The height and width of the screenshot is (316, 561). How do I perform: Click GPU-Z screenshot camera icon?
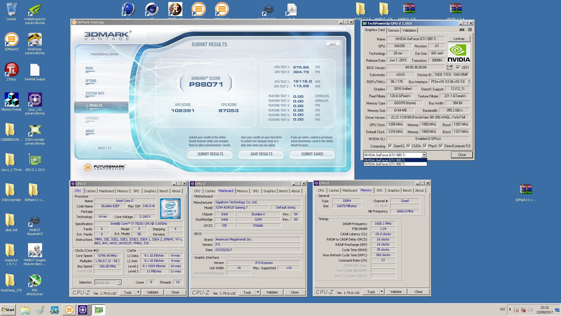(462, 30)
